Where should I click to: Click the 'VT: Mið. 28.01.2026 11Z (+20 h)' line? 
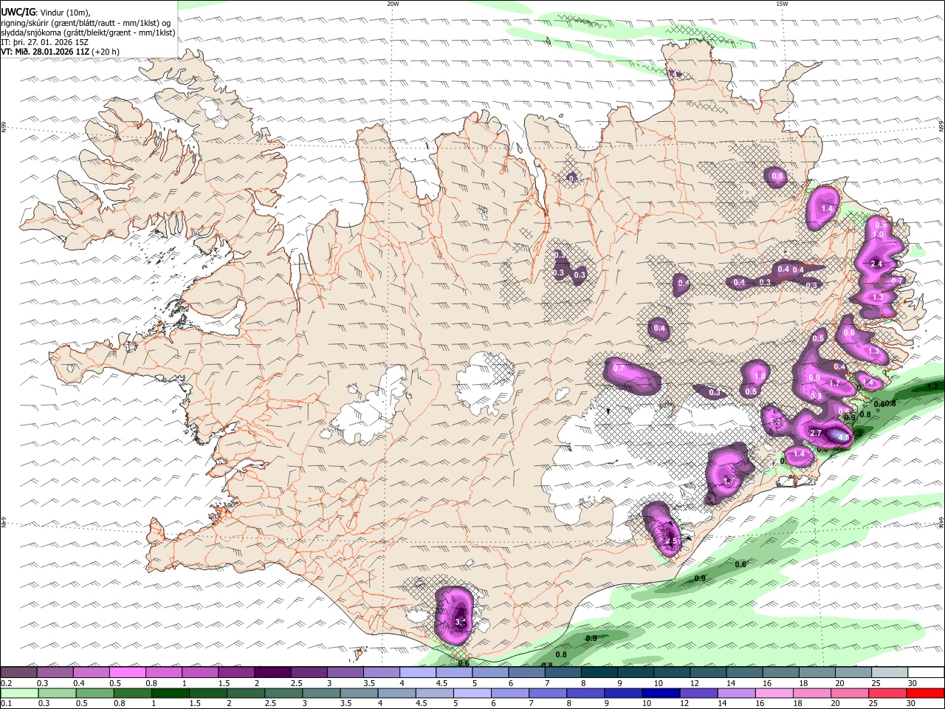60,52
